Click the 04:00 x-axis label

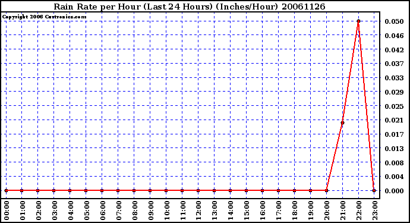pos(71,211)
